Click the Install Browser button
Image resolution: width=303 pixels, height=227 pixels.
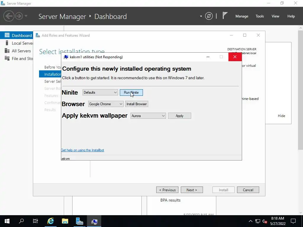(x=137, y=104)
